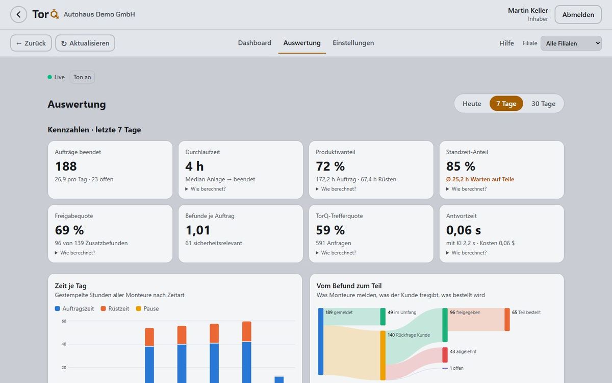Open the Dashboard tab
Screen dimensions: 612x383
pyautogui.click(x=254, y=43)
